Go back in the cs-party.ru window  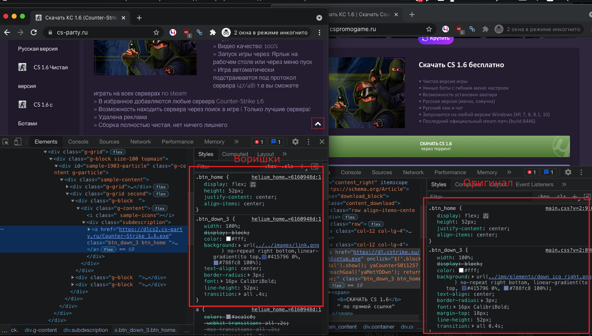(x=7, y=32)
